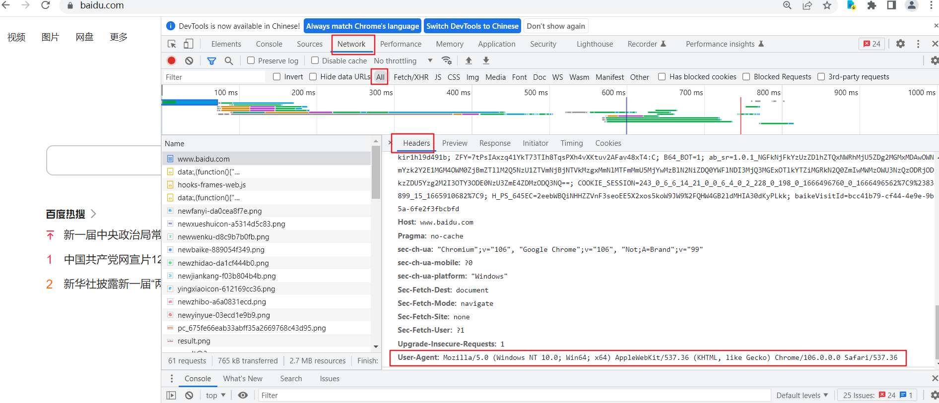Viewport: 939px width, 403px height.
Task: Select the inspect element picker icon
Action: coord(172,44)
